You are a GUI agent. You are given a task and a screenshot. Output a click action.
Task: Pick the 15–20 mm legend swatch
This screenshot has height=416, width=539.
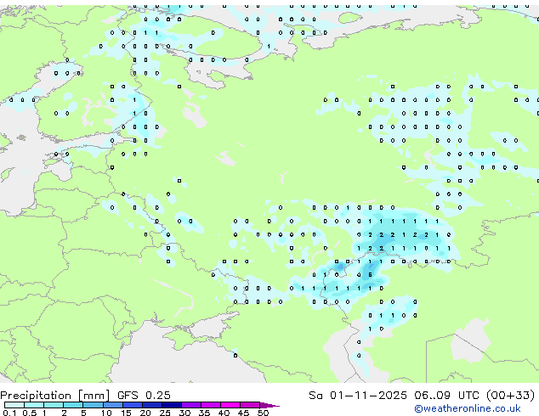(x=132, y=405)
